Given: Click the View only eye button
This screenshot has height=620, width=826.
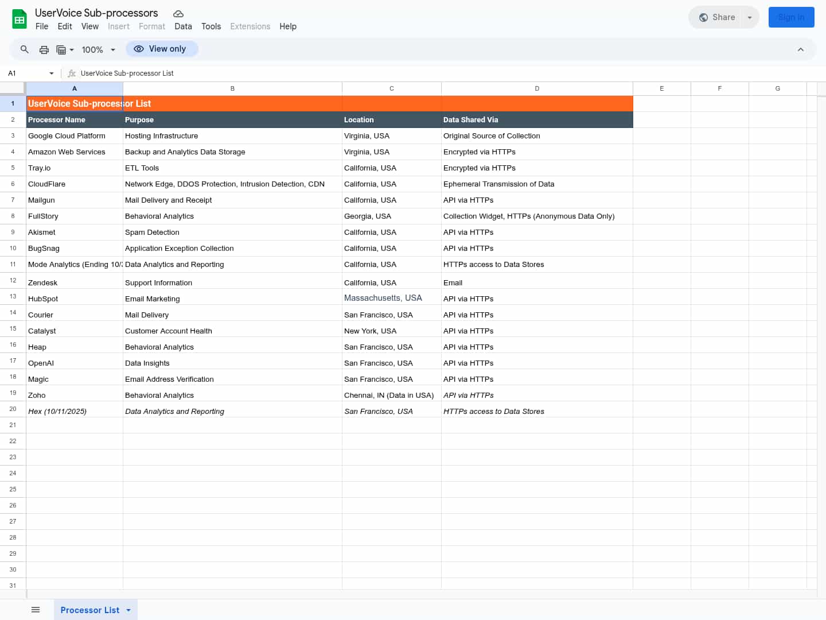Looking at the screenshot, I should tap(162, 49).
